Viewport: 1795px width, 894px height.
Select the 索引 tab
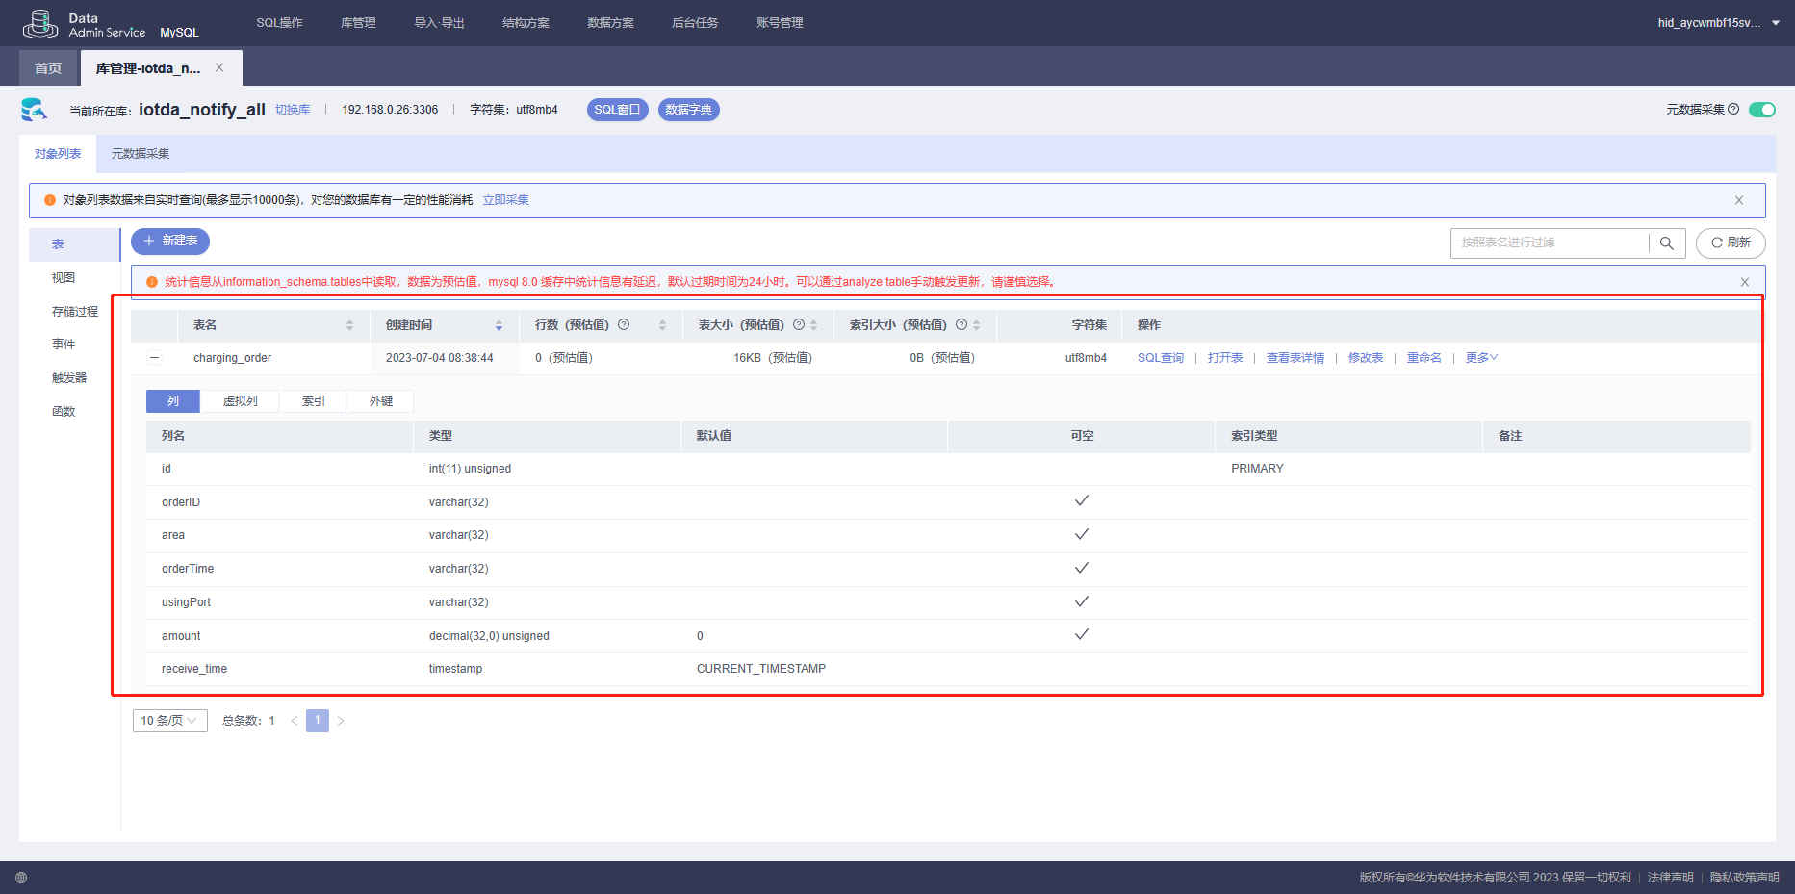(314, 401)
